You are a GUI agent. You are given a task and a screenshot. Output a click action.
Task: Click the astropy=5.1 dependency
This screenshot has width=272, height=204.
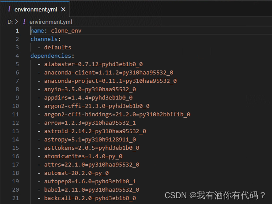coord(90,140)
